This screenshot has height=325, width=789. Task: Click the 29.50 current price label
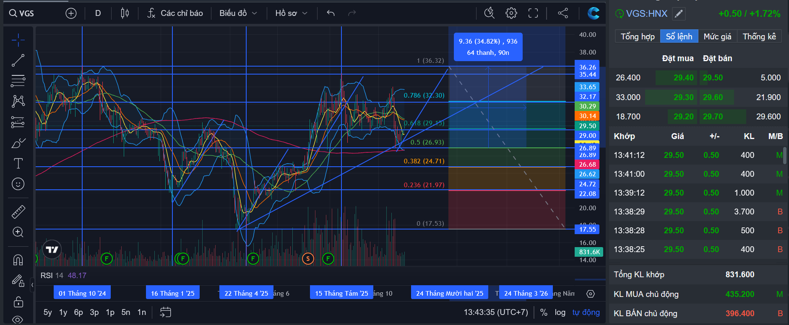(x=587, y=126)
